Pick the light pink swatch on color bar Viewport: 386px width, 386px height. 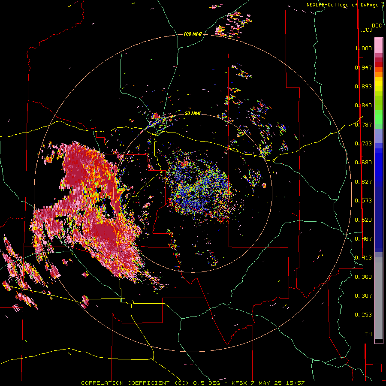pos(379,45)
